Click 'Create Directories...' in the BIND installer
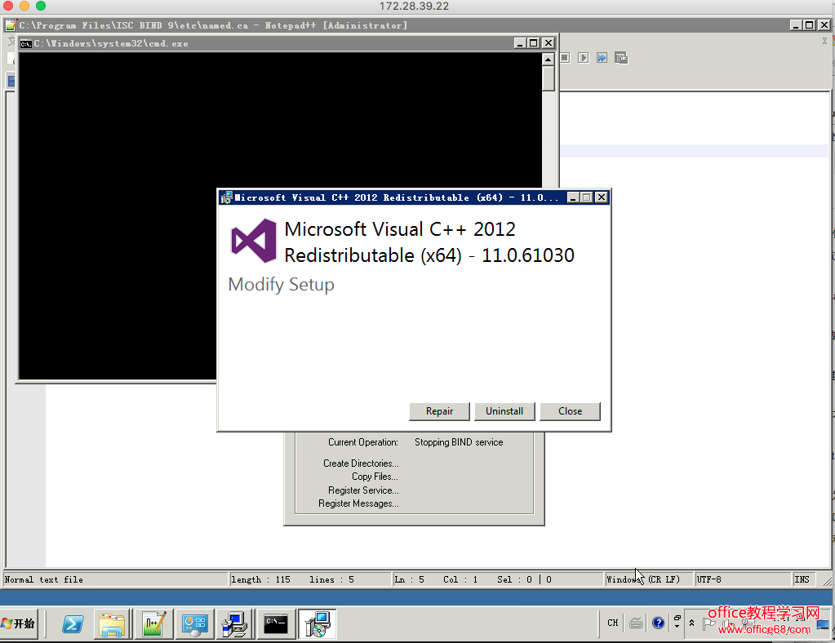The width and height of the screenshot is (835, 643). coord(361,463)
